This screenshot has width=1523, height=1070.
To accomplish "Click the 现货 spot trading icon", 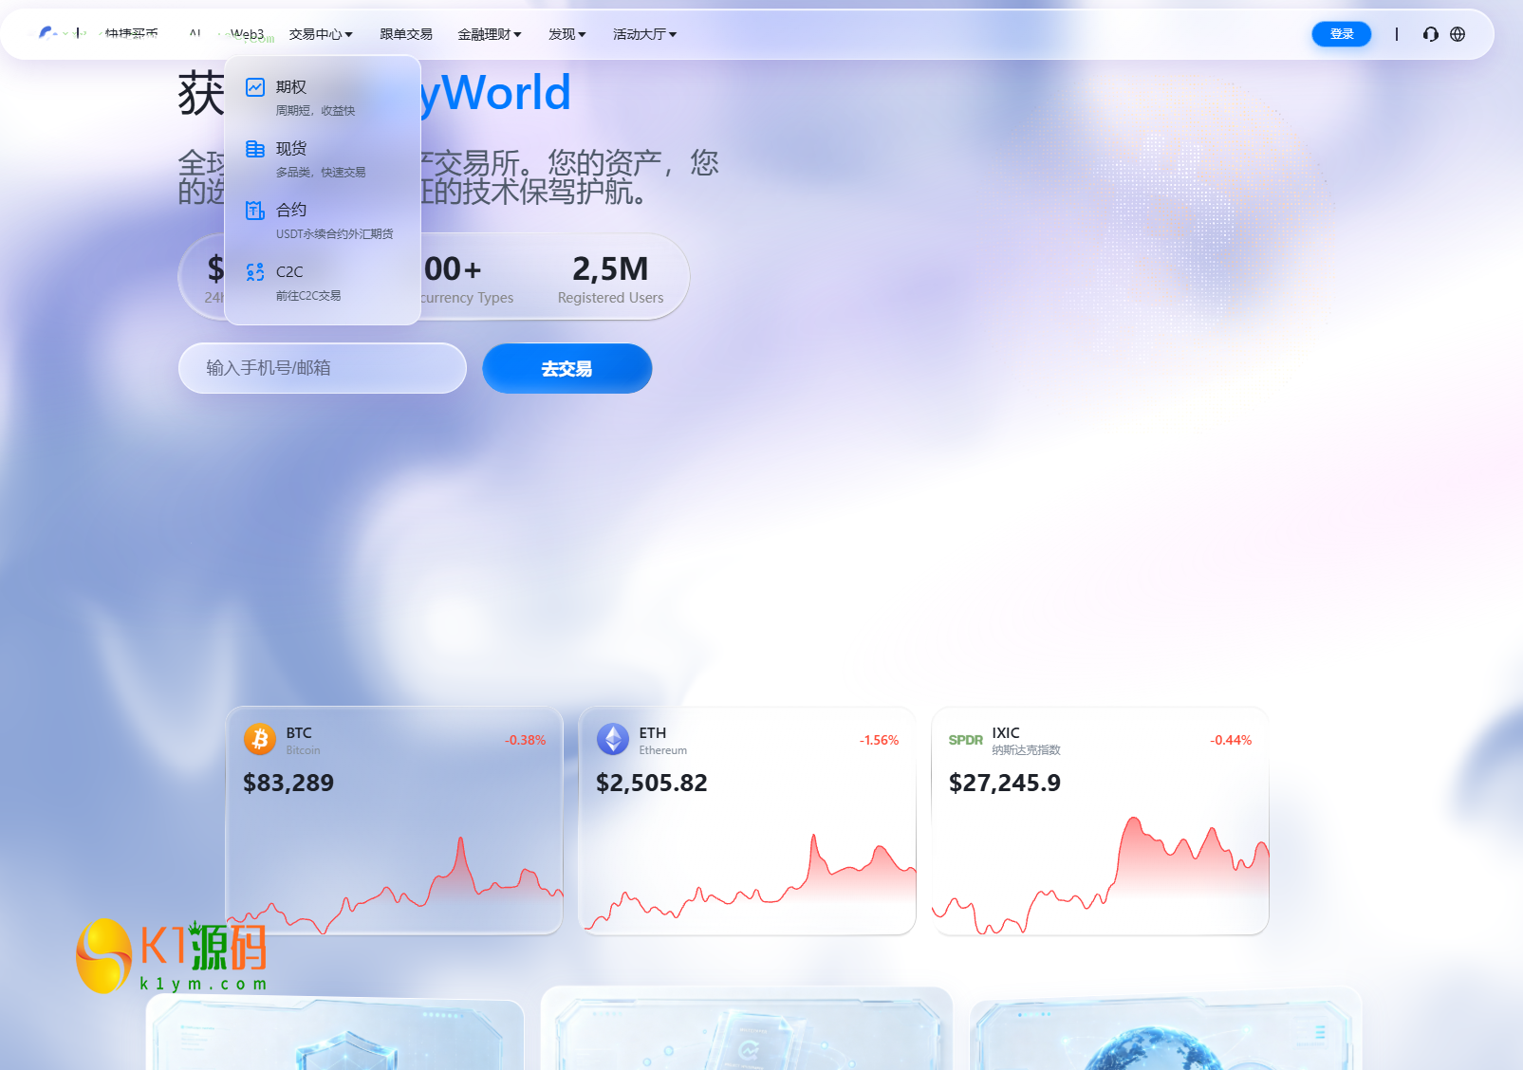I will 255,149.
